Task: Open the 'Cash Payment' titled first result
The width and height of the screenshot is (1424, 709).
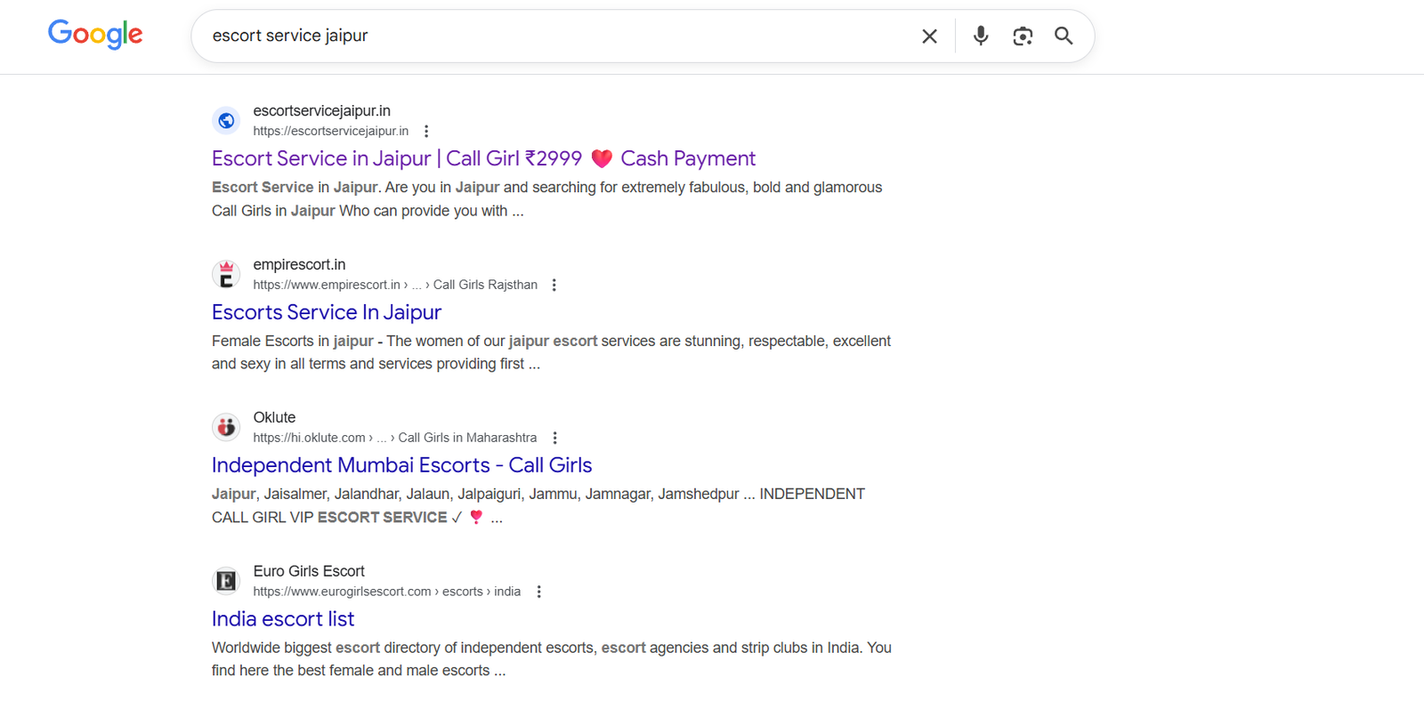Action: [x=483, y=158]
